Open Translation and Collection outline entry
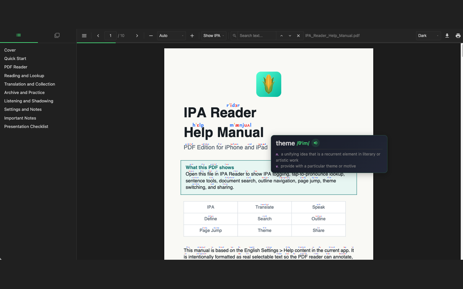 coord(30,84)
